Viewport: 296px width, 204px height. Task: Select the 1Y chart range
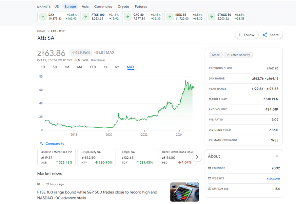(x=106, y=67)
